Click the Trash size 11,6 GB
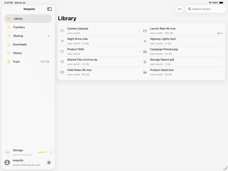Image resolution: width=228 pixels, height=171 pixels. tap(45, 62)
